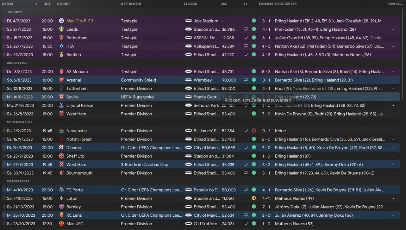Click the TV icon in the Arsenal row
The height and width of the screenshot is (230, 406).
coord(246,80)
